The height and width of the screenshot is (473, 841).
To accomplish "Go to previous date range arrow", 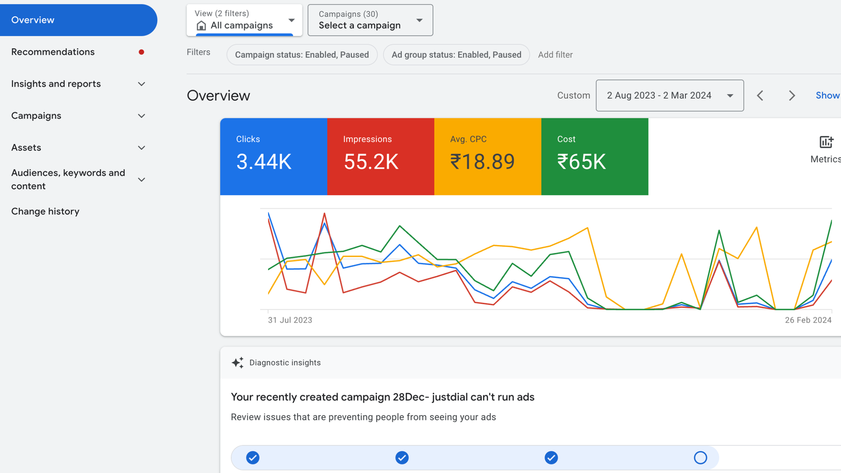I will coord(760,96).
